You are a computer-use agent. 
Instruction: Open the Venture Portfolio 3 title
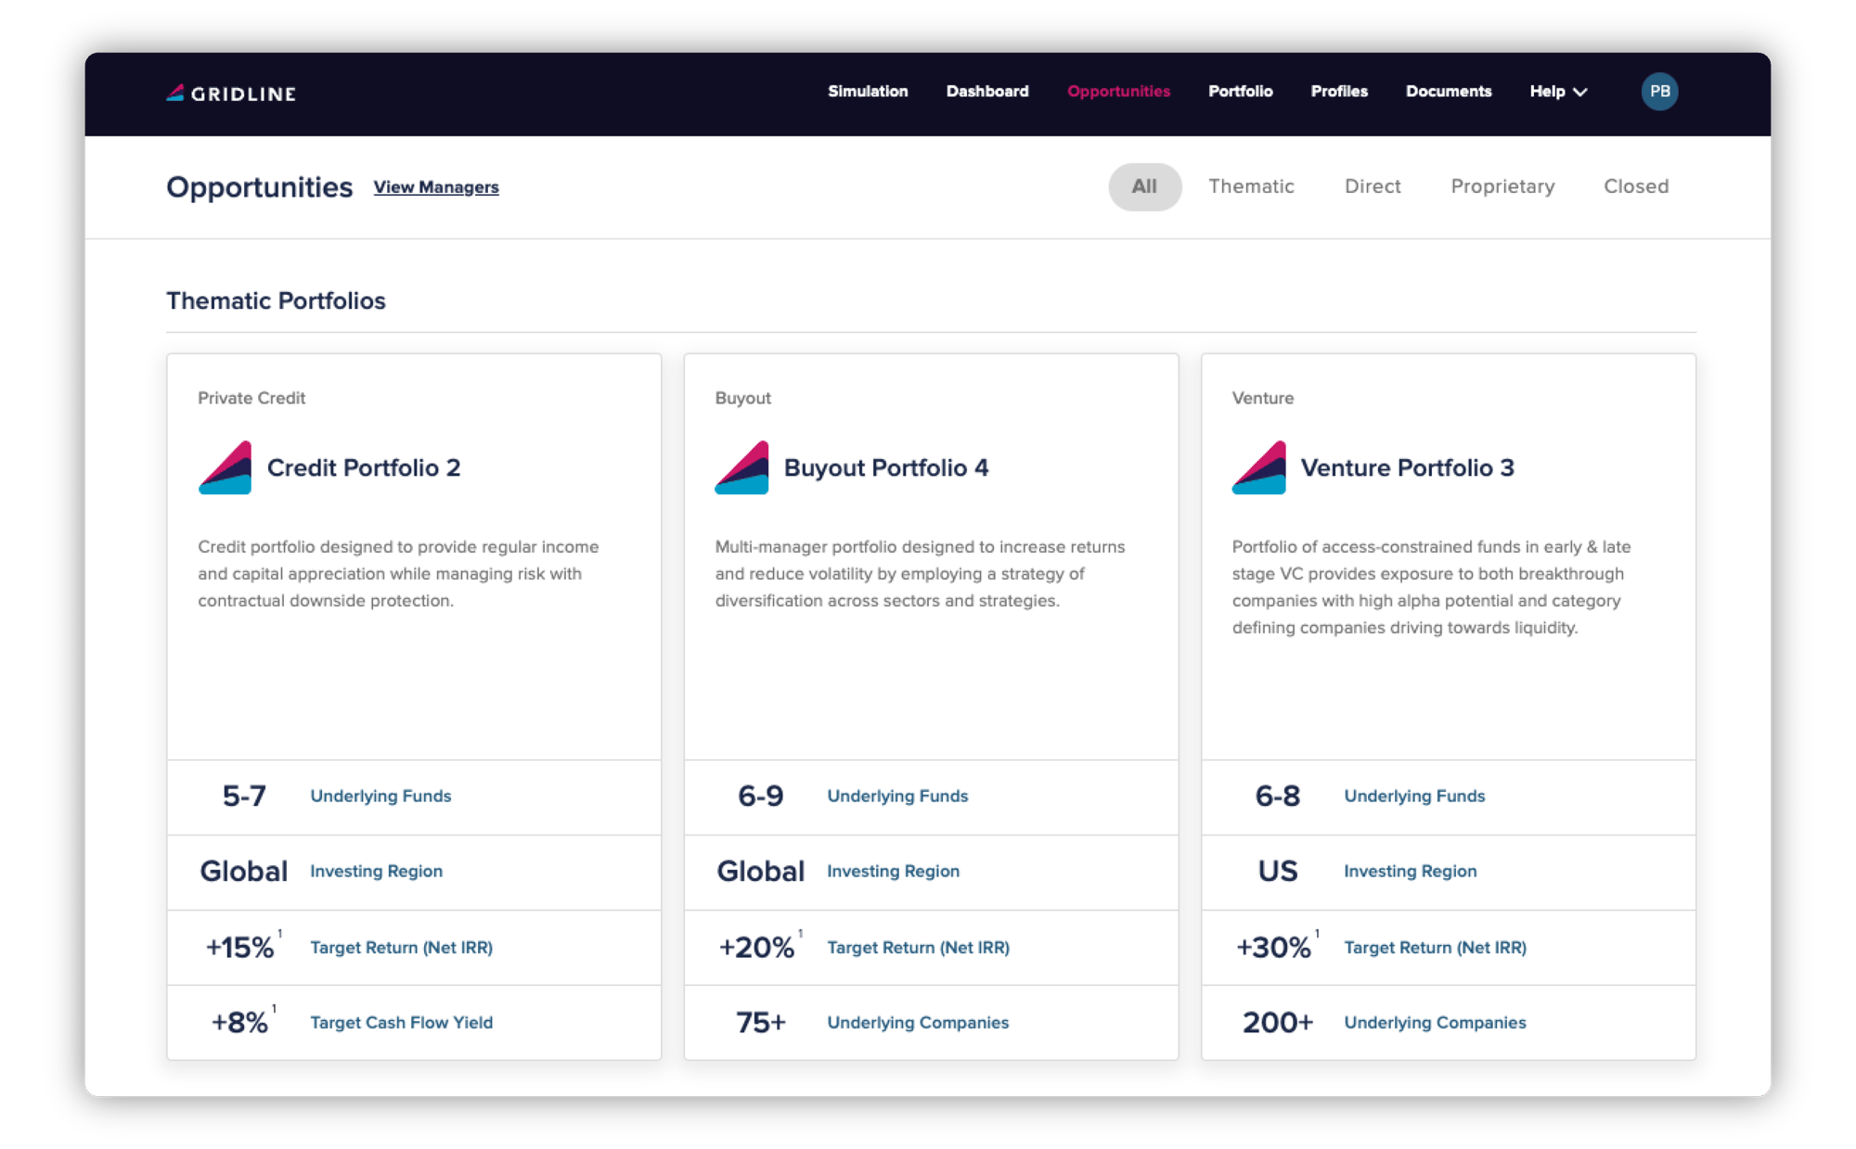click(x=1407, y=467)
